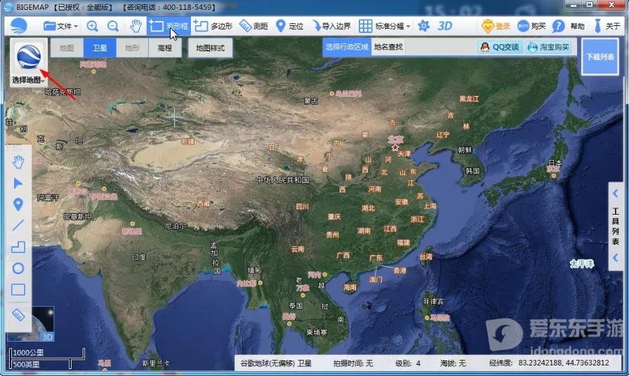This screenshot has height=376, width=629.
Task: Open the 选择地图 map source selector
Action: coord(28,62)
